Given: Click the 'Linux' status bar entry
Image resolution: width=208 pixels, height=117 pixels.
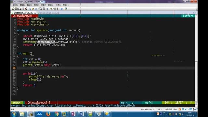Looking at the screenshot, I should point(175,110).
